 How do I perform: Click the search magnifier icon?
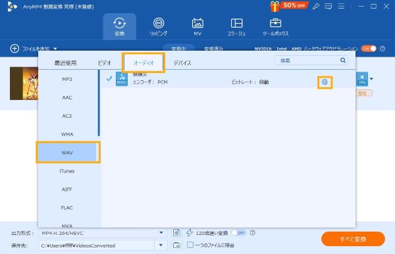343,61
